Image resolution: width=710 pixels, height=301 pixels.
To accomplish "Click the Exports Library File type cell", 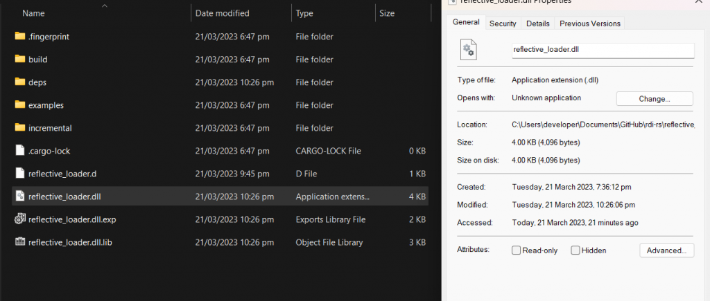I will click(x=331, y=219).
